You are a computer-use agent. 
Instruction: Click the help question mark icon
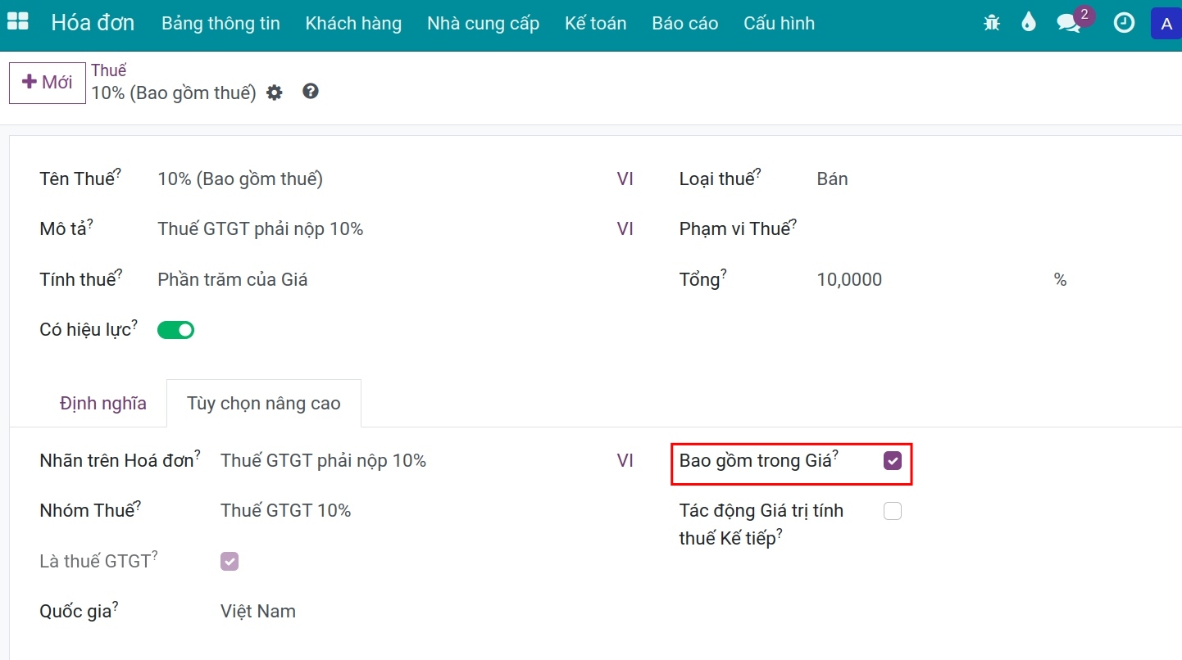[x=310, y=91]
